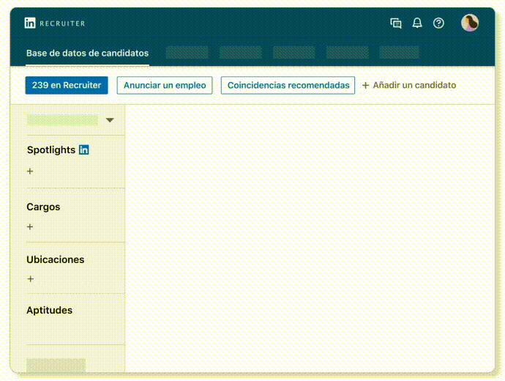Click the Aptitudes filter heading
The height and width of the screenshot is (381, 505).
pos(50,311)
